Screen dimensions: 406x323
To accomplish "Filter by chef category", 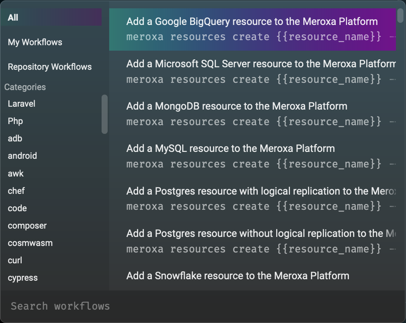I will point(16,191).
